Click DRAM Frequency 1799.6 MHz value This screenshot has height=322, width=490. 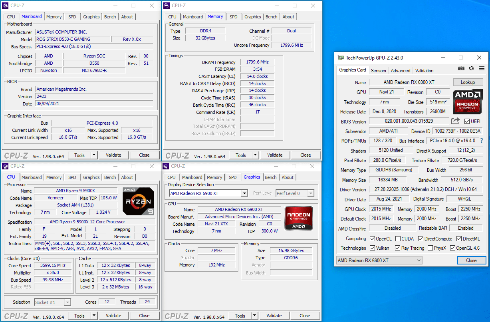click(257, 62)
